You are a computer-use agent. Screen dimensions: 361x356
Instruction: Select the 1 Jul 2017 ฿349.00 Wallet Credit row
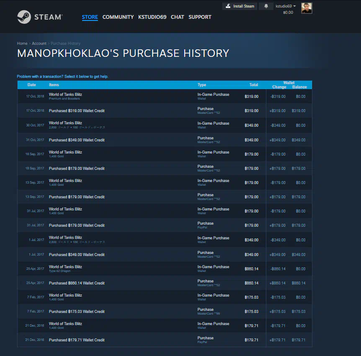pos(165,254)
